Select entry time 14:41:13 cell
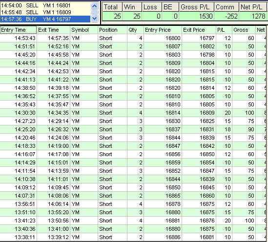 [x=18, y=80]
